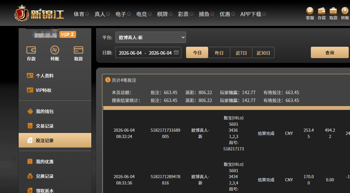Image resolution: width=350 pixels, height=193 pixels.
Task: Click the 查询 search button
Action: point(330,52)
